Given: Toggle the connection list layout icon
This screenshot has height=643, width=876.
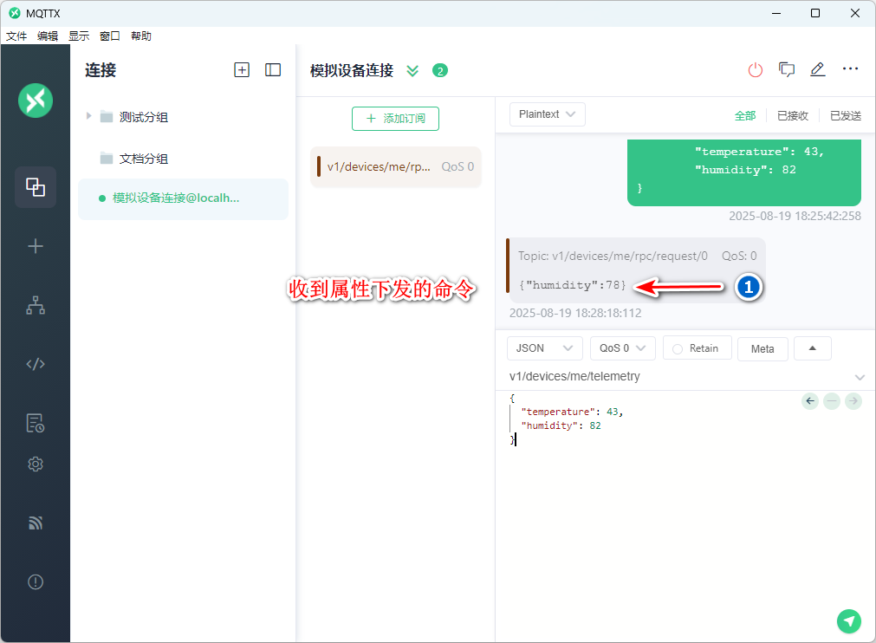Looking at the screenshot, I should coord(273,70).
